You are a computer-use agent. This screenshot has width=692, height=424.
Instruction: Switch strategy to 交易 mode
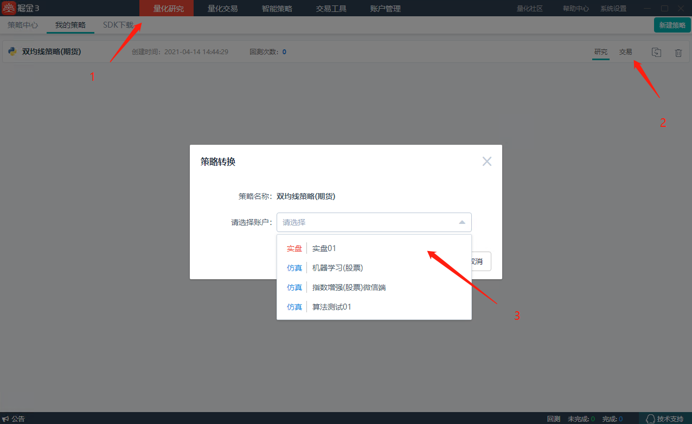coord(625,52)
